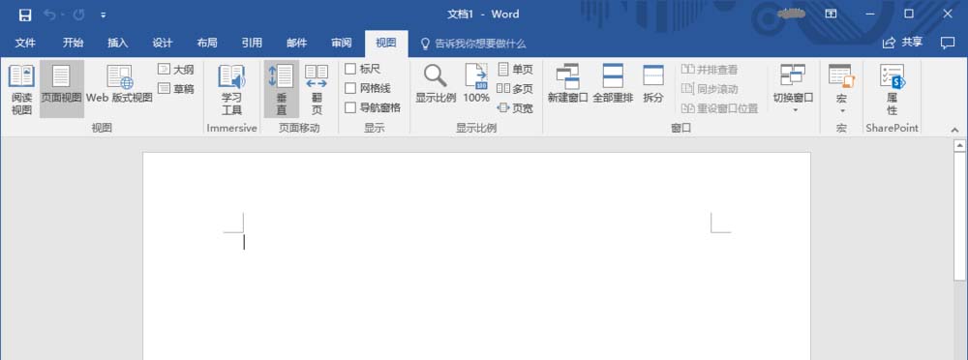
Task: Choose One Page (单页) zoom
Action: pyautogui.click(x=515, y=69)
